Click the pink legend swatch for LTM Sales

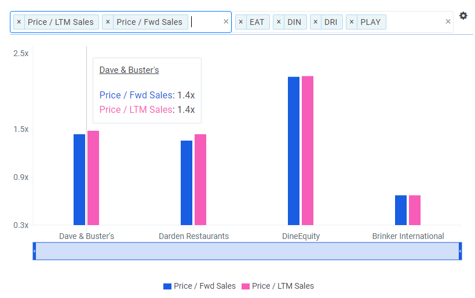coord(246,286)
